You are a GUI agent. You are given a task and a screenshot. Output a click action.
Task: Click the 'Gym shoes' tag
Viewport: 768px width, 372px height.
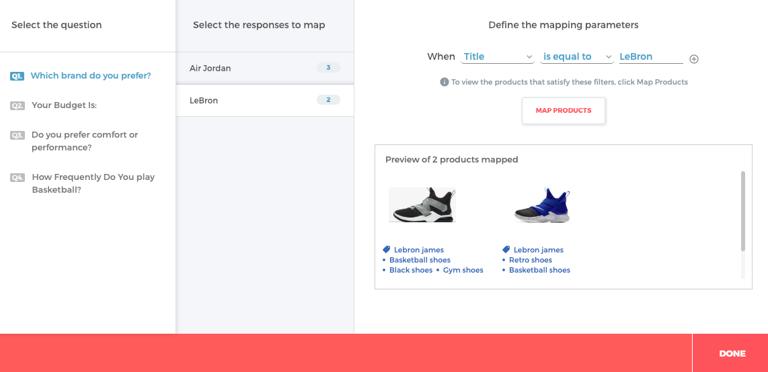(463, 270)
